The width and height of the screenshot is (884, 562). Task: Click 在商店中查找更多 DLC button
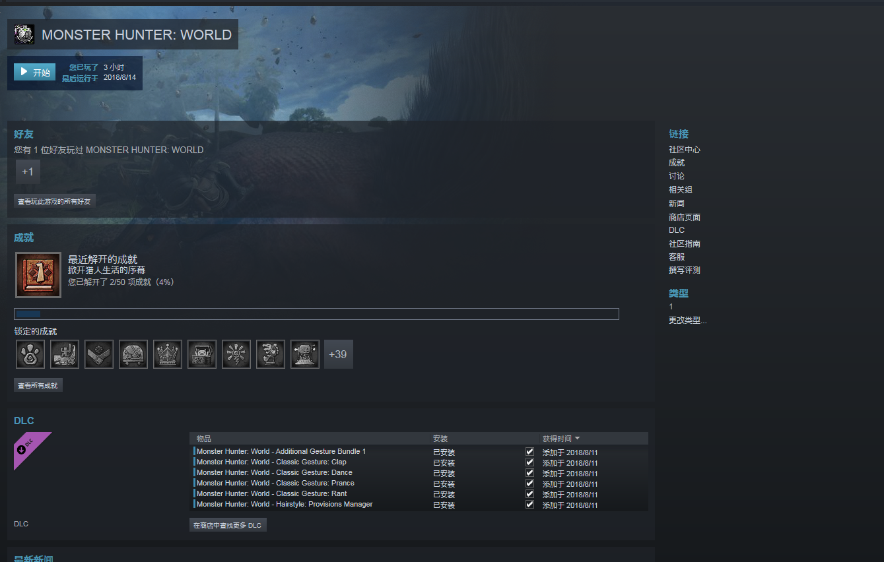click(228, 525)
